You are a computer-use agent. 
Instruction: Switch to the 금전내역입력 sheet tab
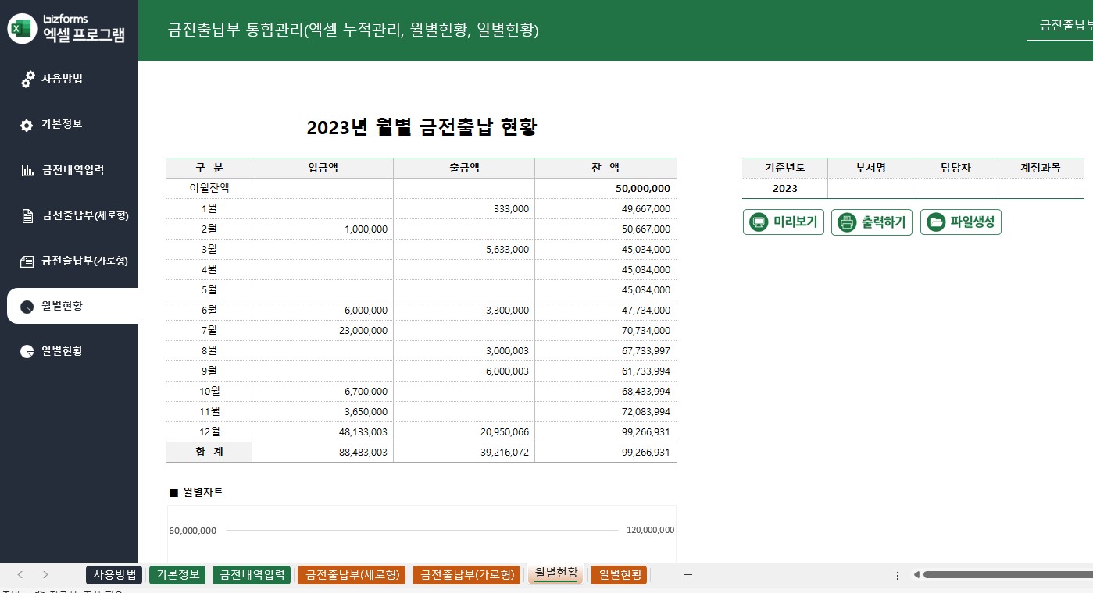(x=252, y=575)
